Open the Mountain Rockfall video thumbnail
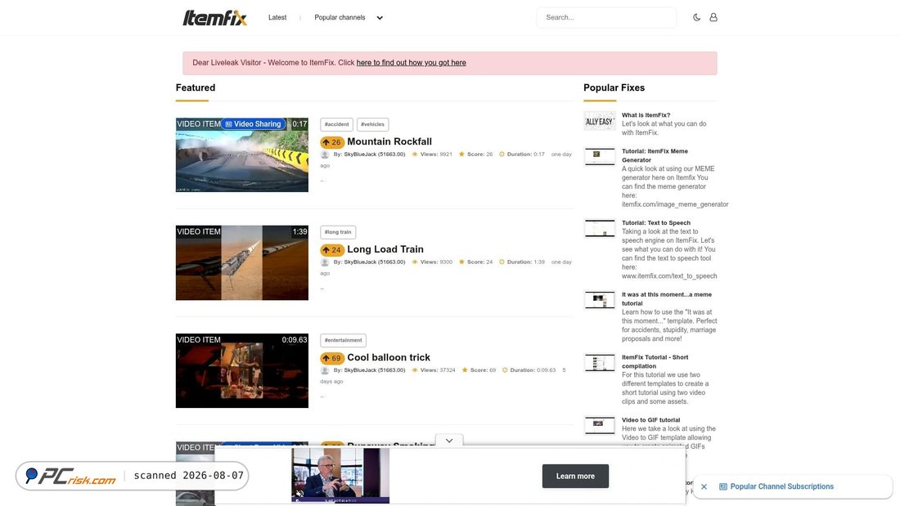Image resolution: width=900 pixels, height=506 pixels. [x=241, y=154]
